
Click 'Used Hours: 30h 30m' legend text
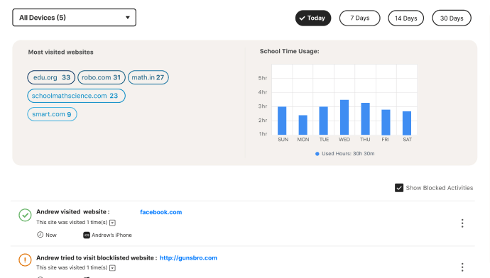click(348, 153)
